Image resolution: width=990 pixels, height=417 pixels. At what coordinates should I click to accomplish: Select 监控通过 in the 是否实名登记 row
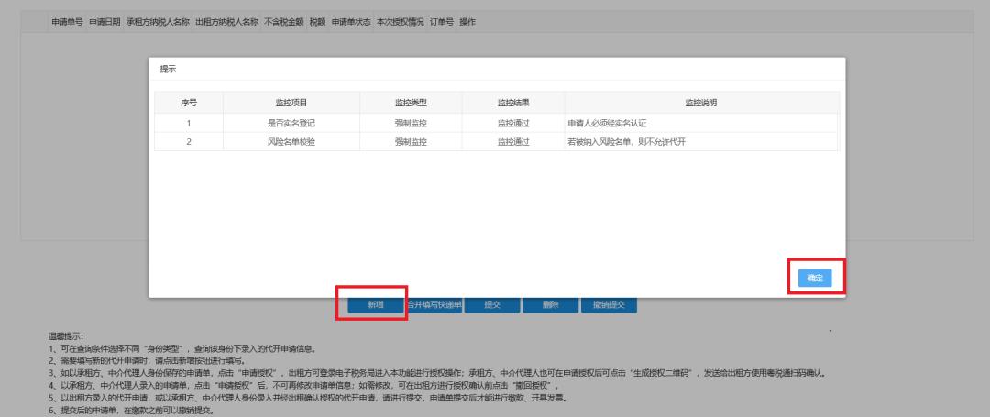(513, 123)
